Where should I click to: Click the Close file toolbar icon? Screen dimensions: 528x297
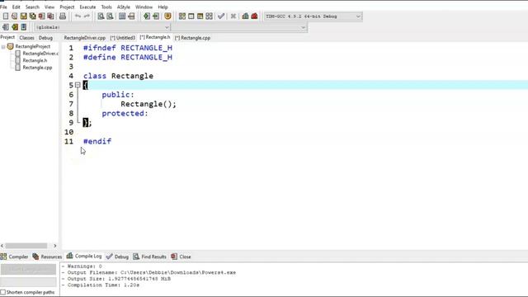click(x=41, y=16)
